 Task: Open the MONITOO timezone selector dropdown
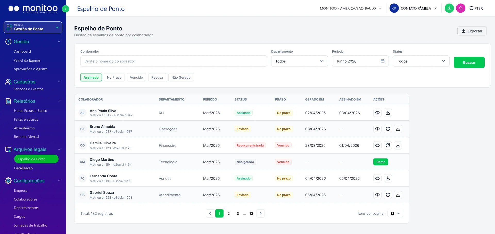pyautogui.click(x=351, y=8)
